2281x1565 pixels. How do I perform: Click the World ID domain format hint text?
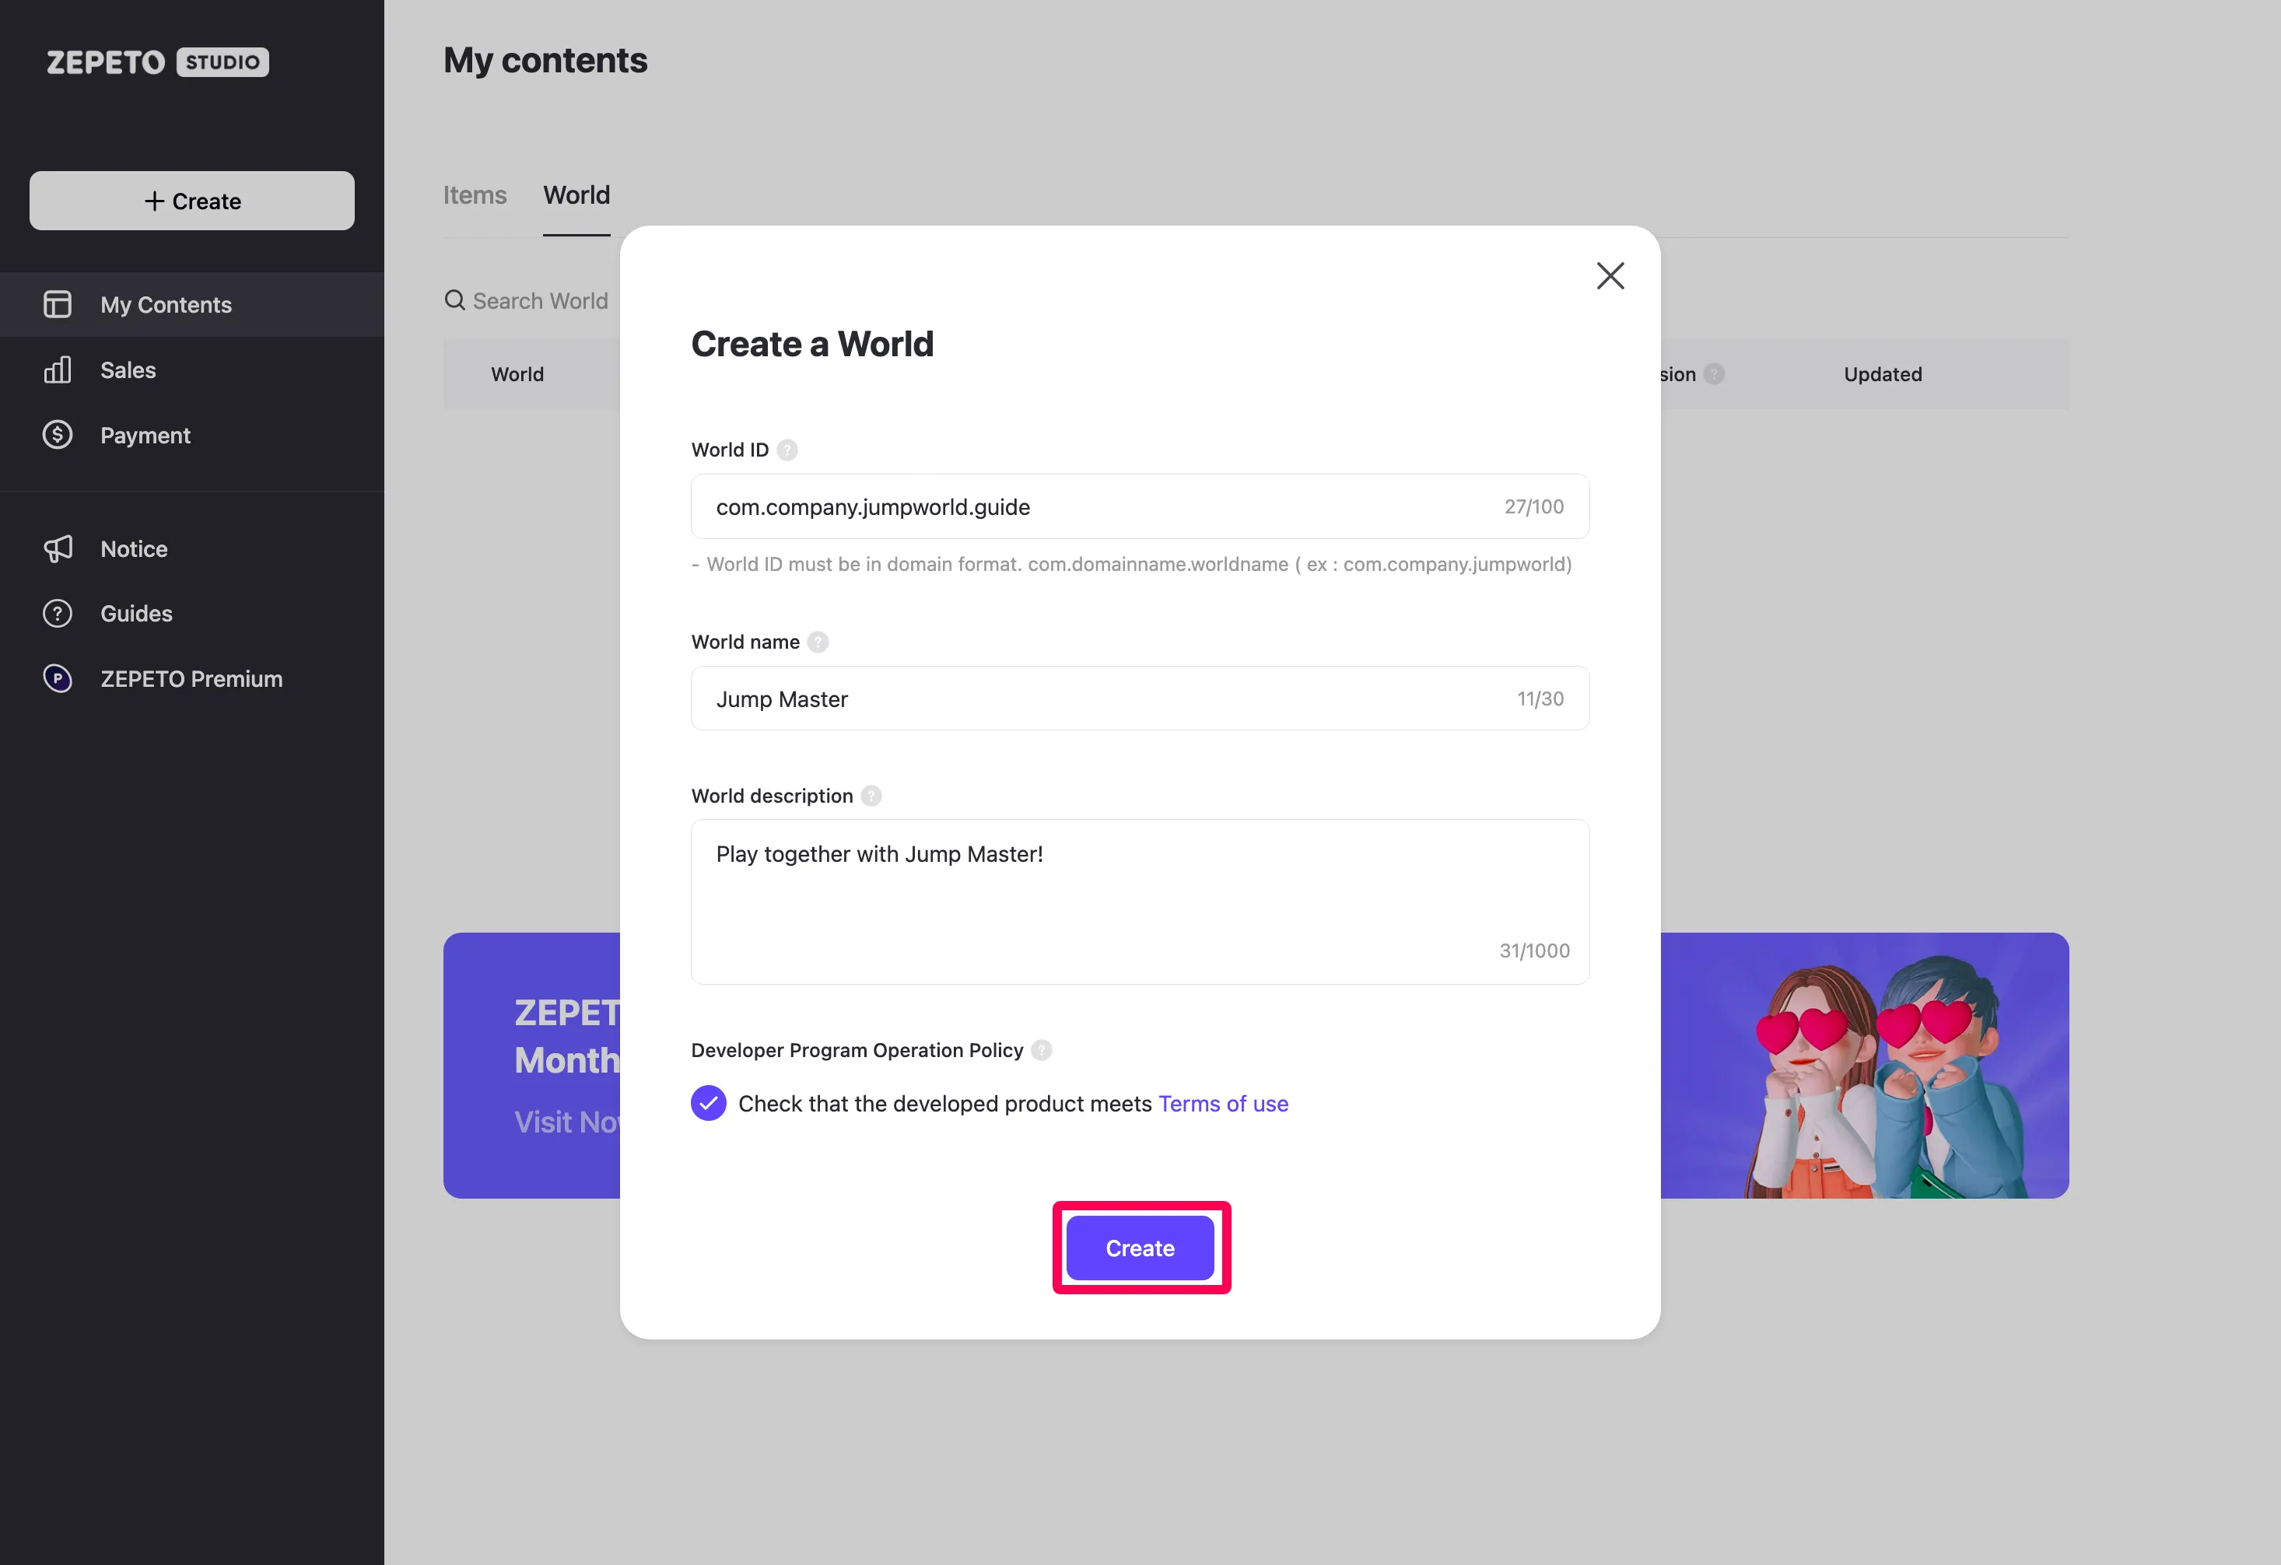coord(1132,564)
